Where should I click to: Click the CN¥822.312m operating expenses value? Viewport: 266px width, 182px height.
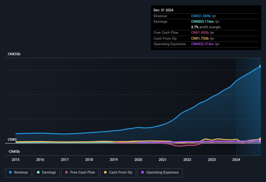pyautogui.click(x=202, y=44)
